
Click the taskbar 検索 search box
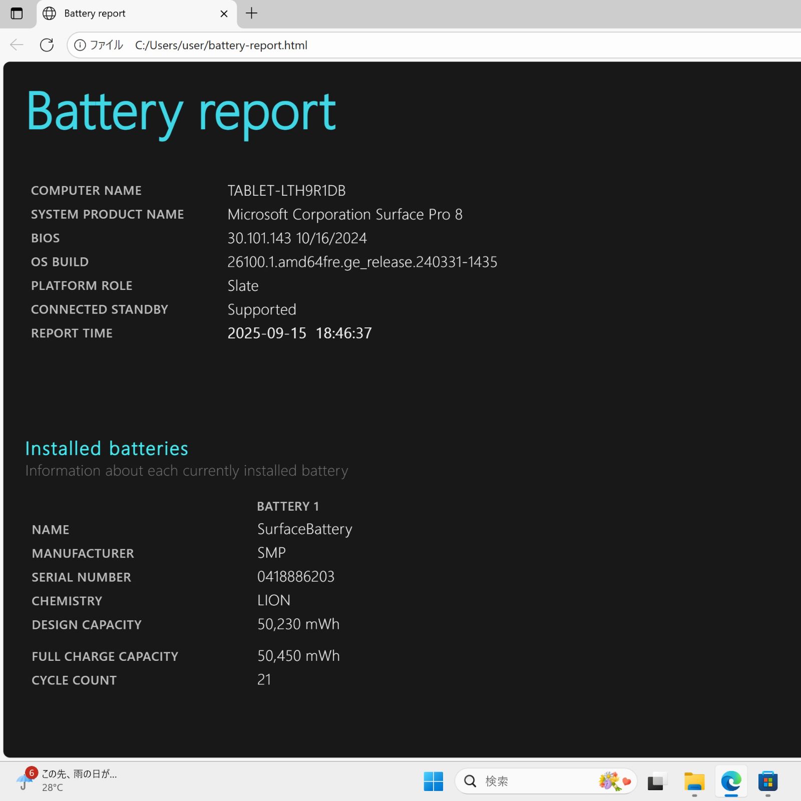(x=531, y=781)
